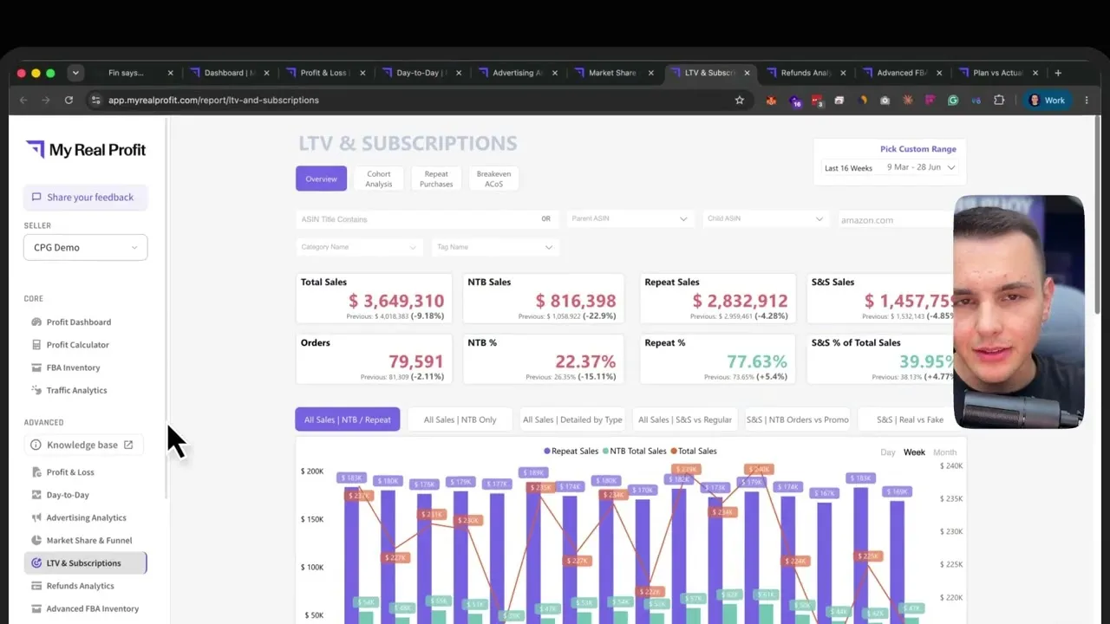Click Share your feedback button
Viewport: 1110px width, 624px height.
(x=85, y=197)
